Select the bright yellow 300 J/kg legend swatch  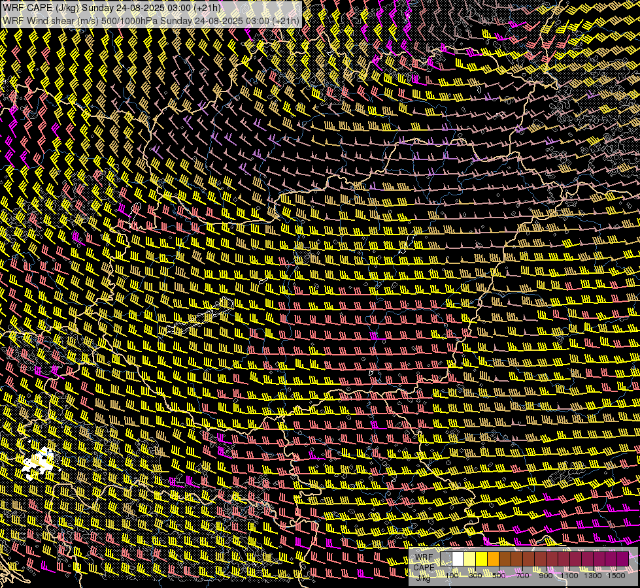(x=482, y=559)
